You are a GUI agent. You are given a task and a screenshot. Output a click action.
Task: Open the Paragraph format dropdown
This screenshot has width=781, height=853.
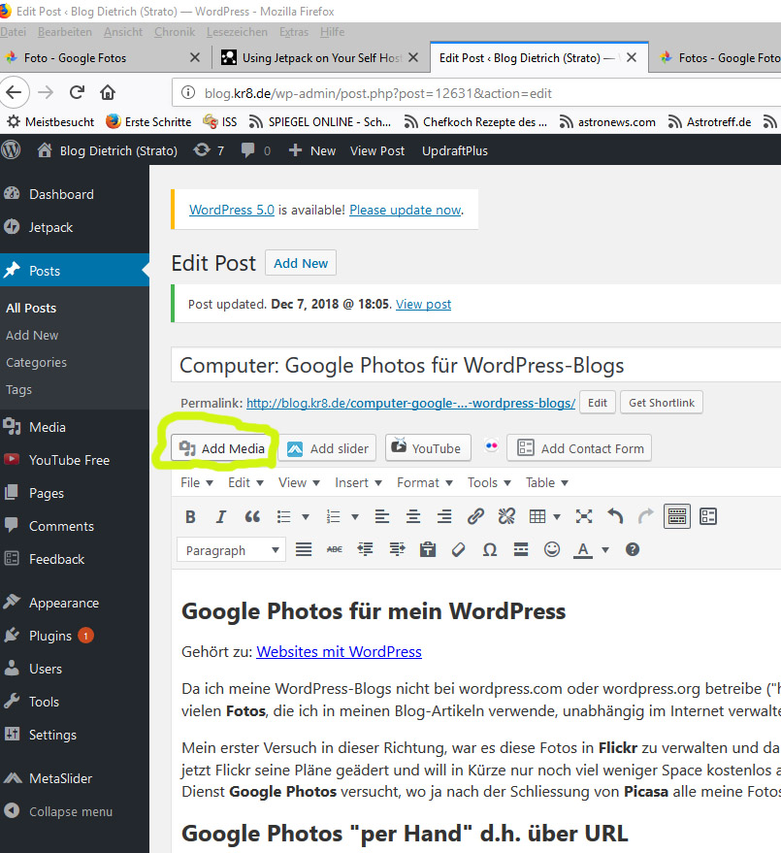tap(231, 550)
